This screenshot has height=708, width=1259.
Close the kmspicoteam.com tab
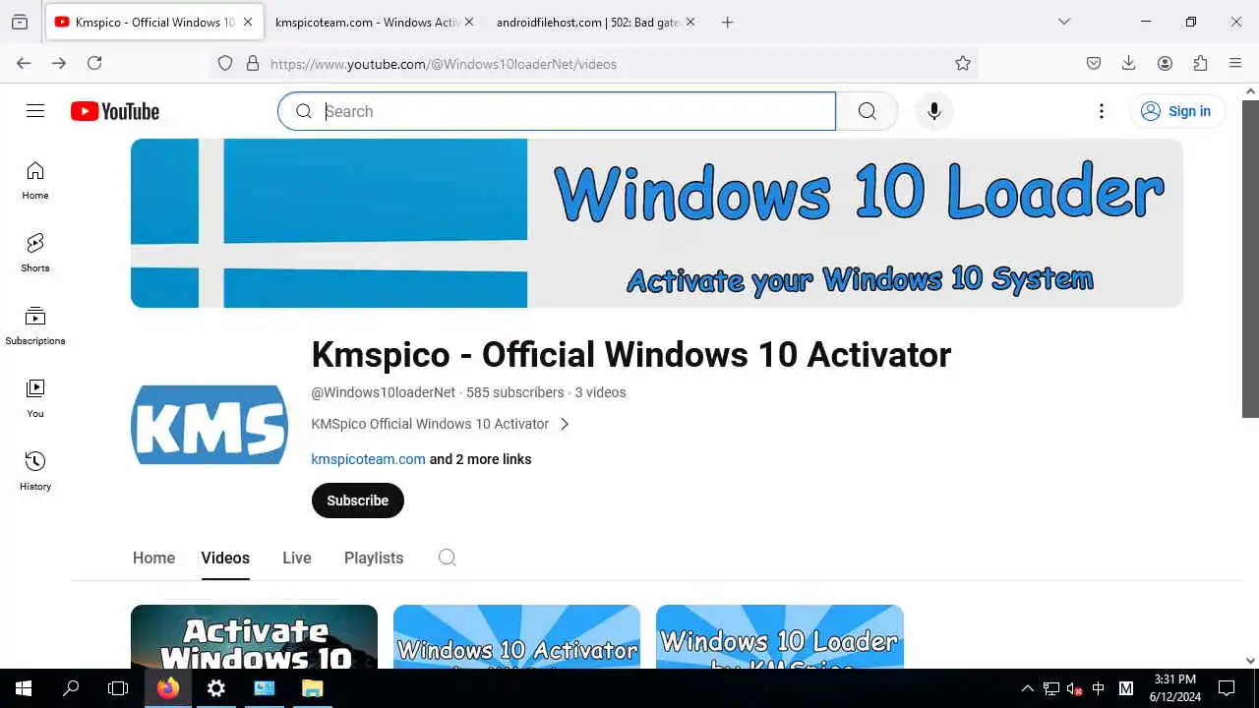468,22
